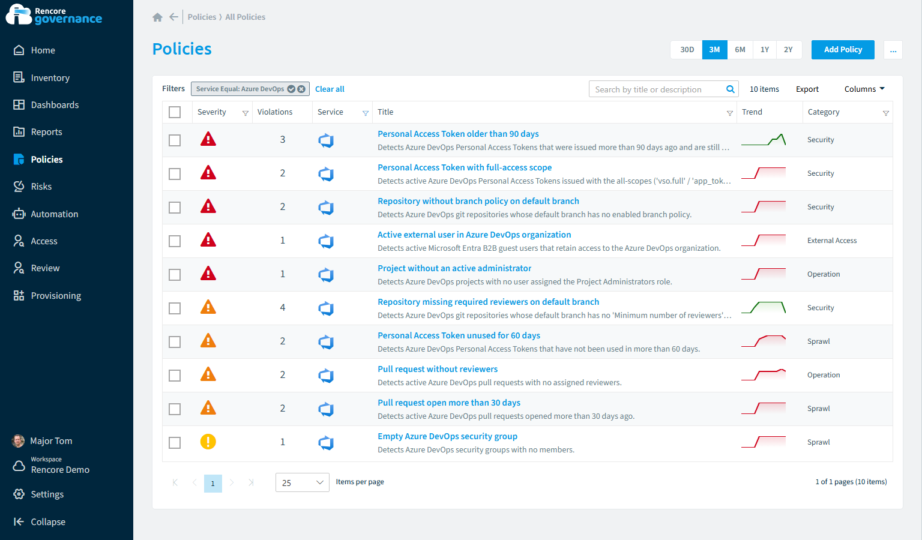
Task: Click the Azure DevOps icon for Project without an active administrator
Action: click(326, 275)
